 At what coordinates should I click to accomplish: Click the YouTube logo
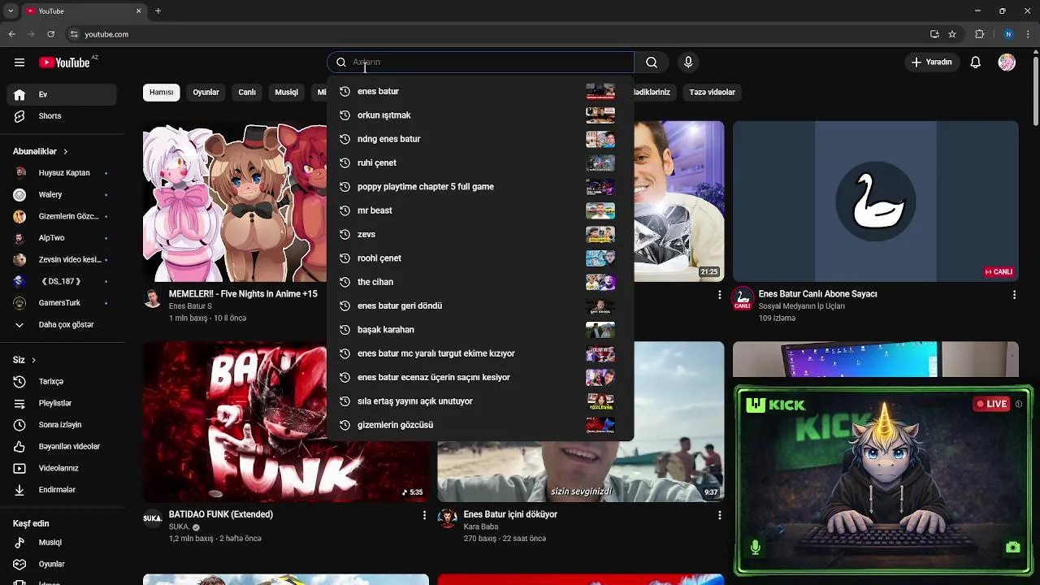coord(64,63)
